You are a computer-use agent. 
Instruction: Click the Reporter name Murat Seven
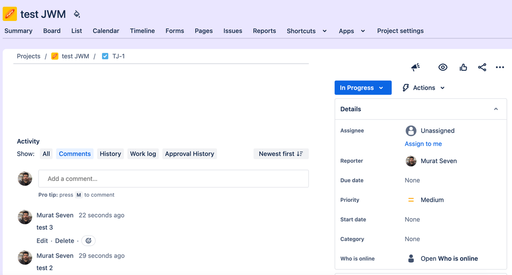439,161
